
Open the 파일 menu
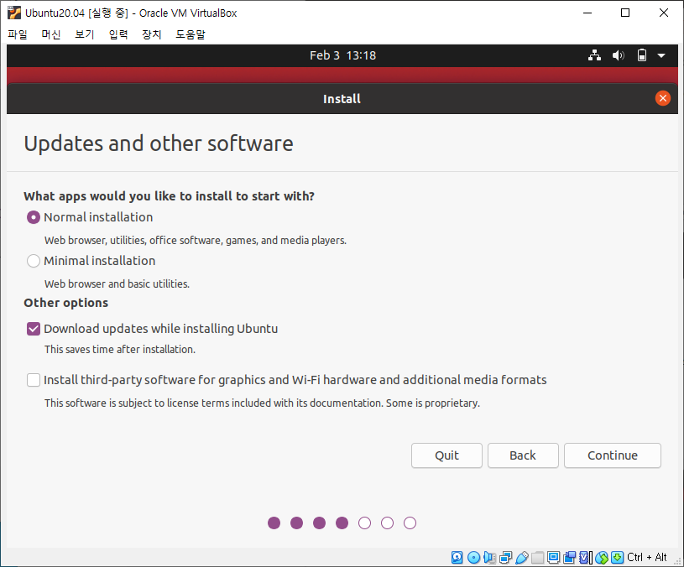coord(18,34)
